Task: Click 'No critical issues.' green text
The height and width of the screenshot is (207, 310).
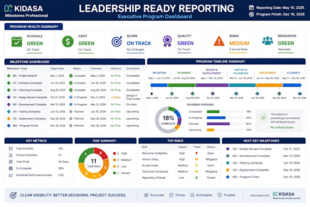Action: [282, 127]
